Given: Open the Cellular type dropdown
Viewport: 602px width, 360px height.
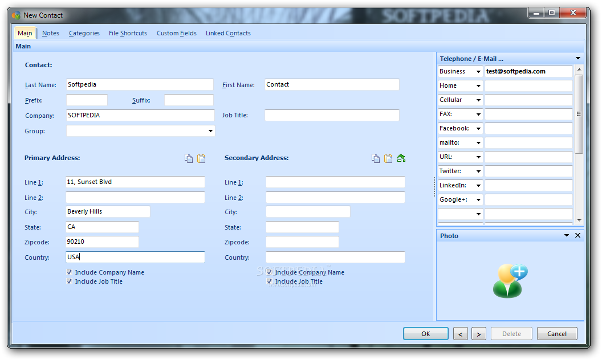Looking at the screenshot, I should pos(478,100).
